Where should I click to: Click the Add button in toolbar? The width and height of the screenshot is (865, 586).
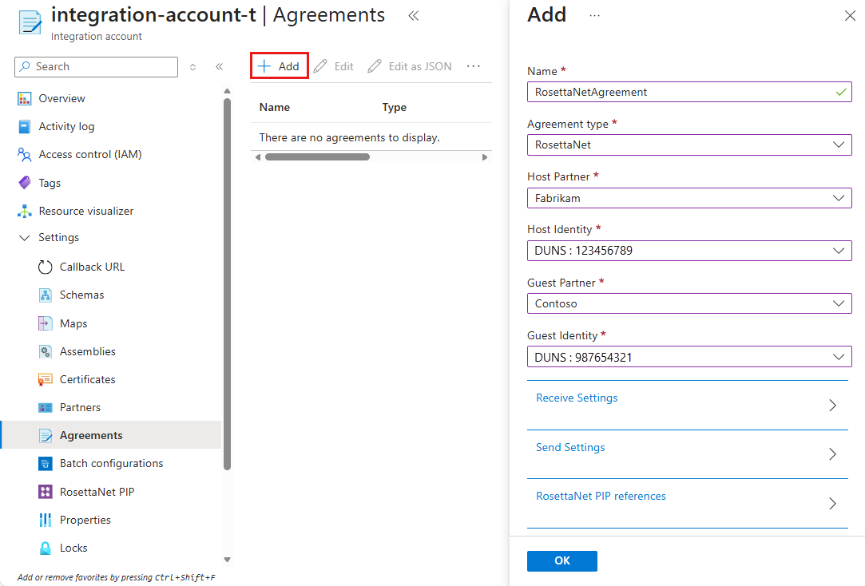(x=280, y=66)
